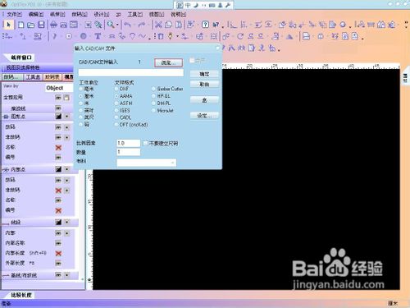Open the 编辑 menu
Viewport: 410px width, 308px height.
[x=36, y=14]
